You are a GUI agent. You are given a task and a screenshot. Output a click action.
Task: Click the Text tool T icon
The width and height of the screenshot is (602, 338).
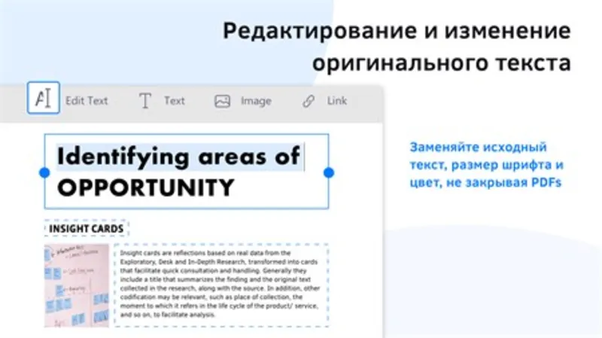pyautogui.click(x=144, y=101)
